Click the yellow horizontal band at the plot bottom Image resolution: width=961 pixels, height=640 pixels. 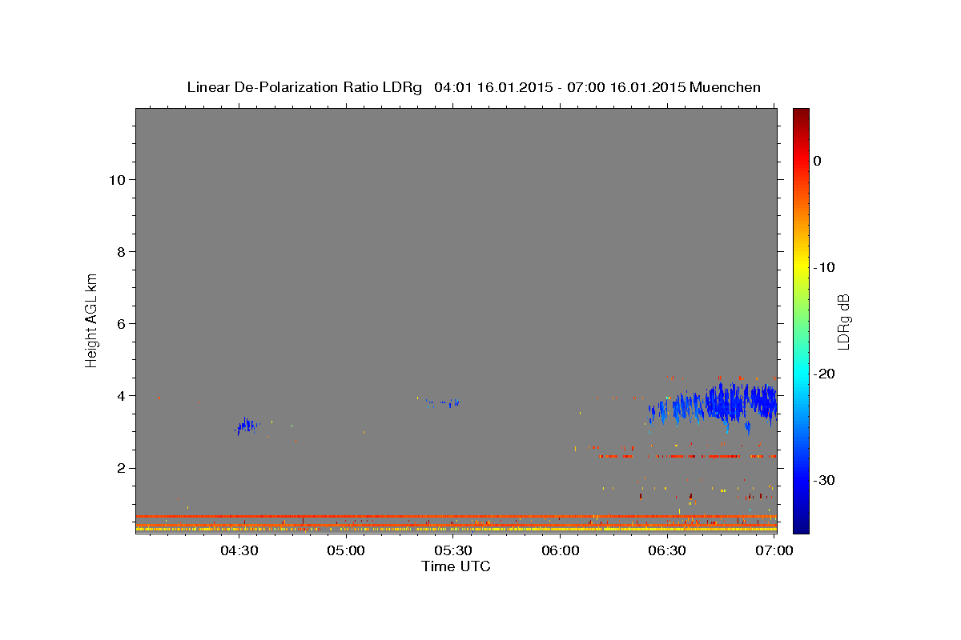click(x=456, y=529)
